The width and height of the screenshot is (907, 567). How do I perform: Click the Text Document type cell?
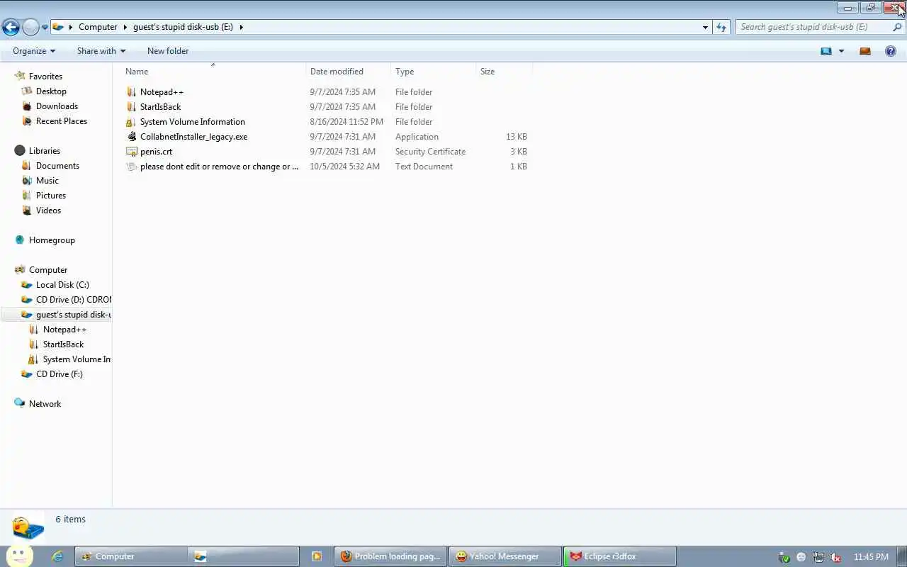(424, 167)
